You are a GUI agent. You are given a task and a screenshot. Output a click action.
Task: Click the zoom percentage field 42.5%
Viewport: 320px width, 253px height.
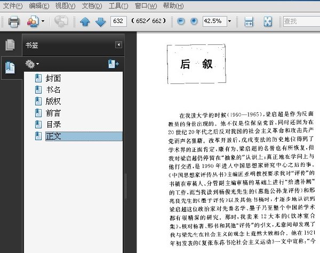pos(215,21)
